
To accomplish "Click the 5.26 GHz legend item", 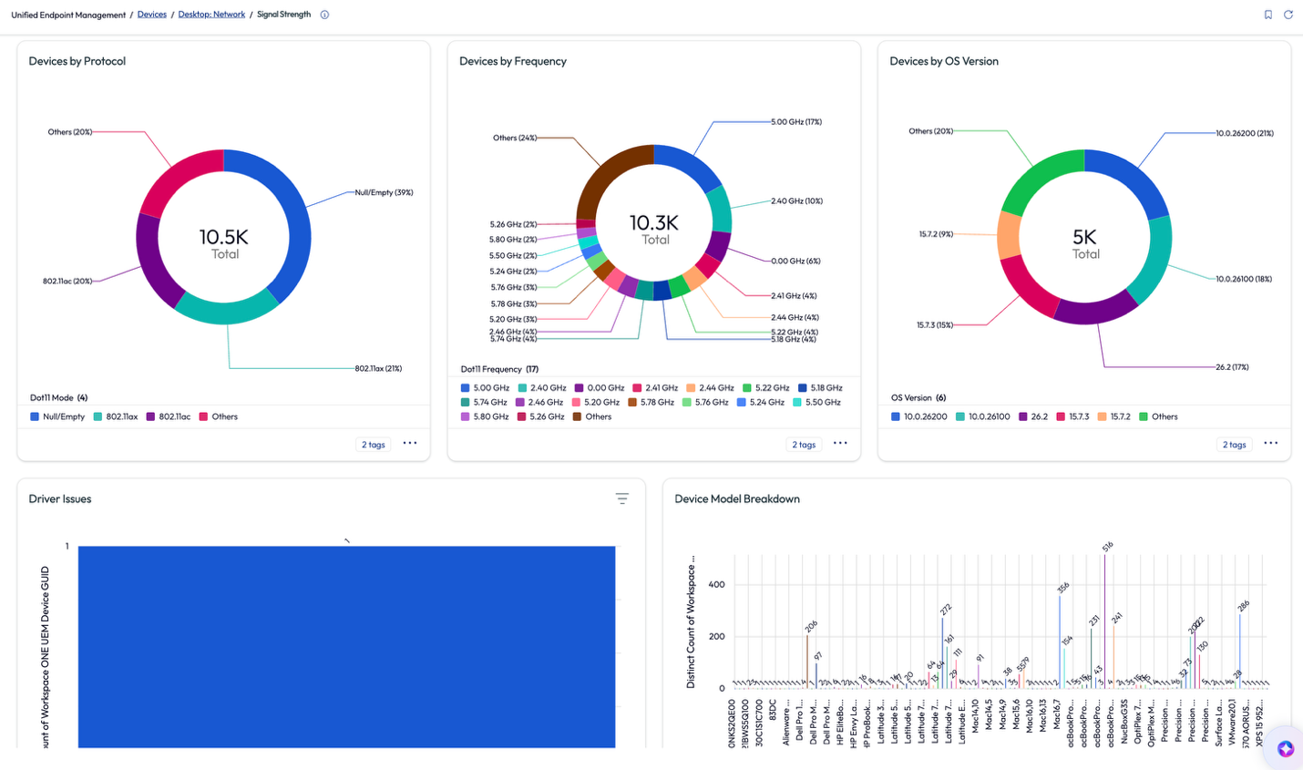I will tap(541, 416).
